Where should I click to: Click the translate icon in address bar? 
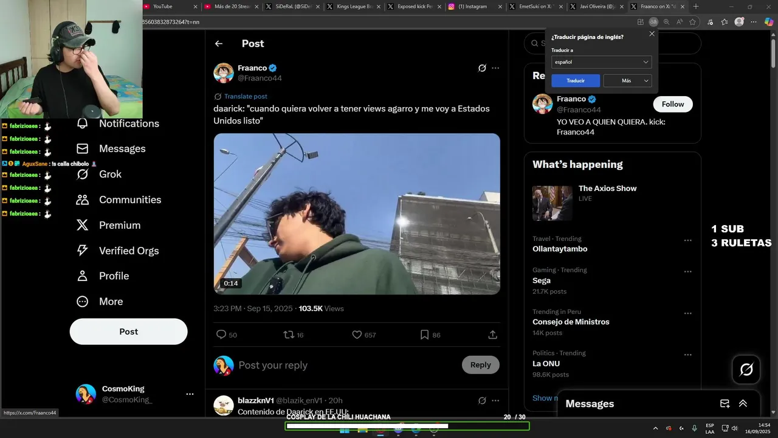(653, 22)
